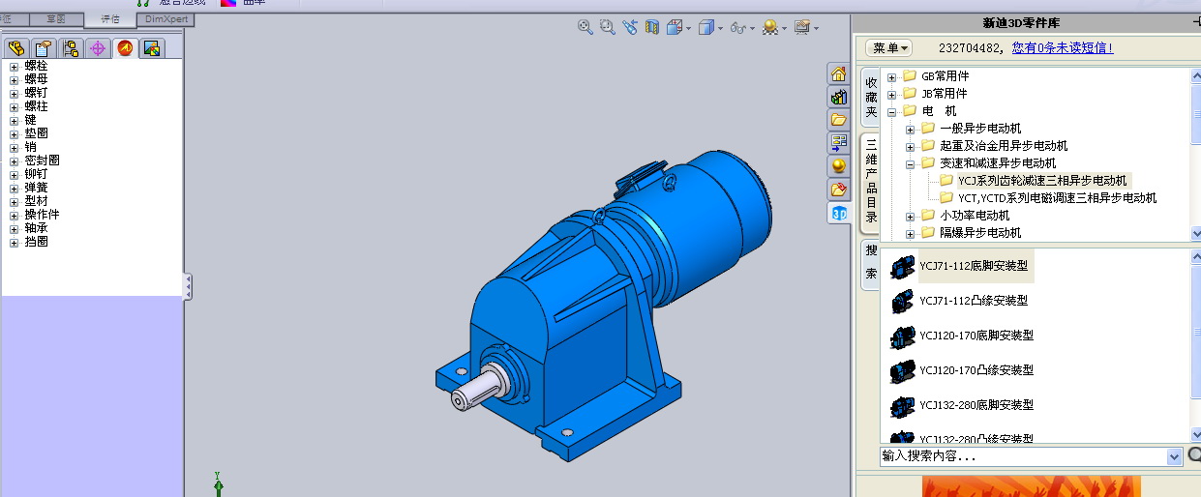Open the 菜单 dropdown menu
Viewport: 1201px width, 497px height.
point(889,47)
